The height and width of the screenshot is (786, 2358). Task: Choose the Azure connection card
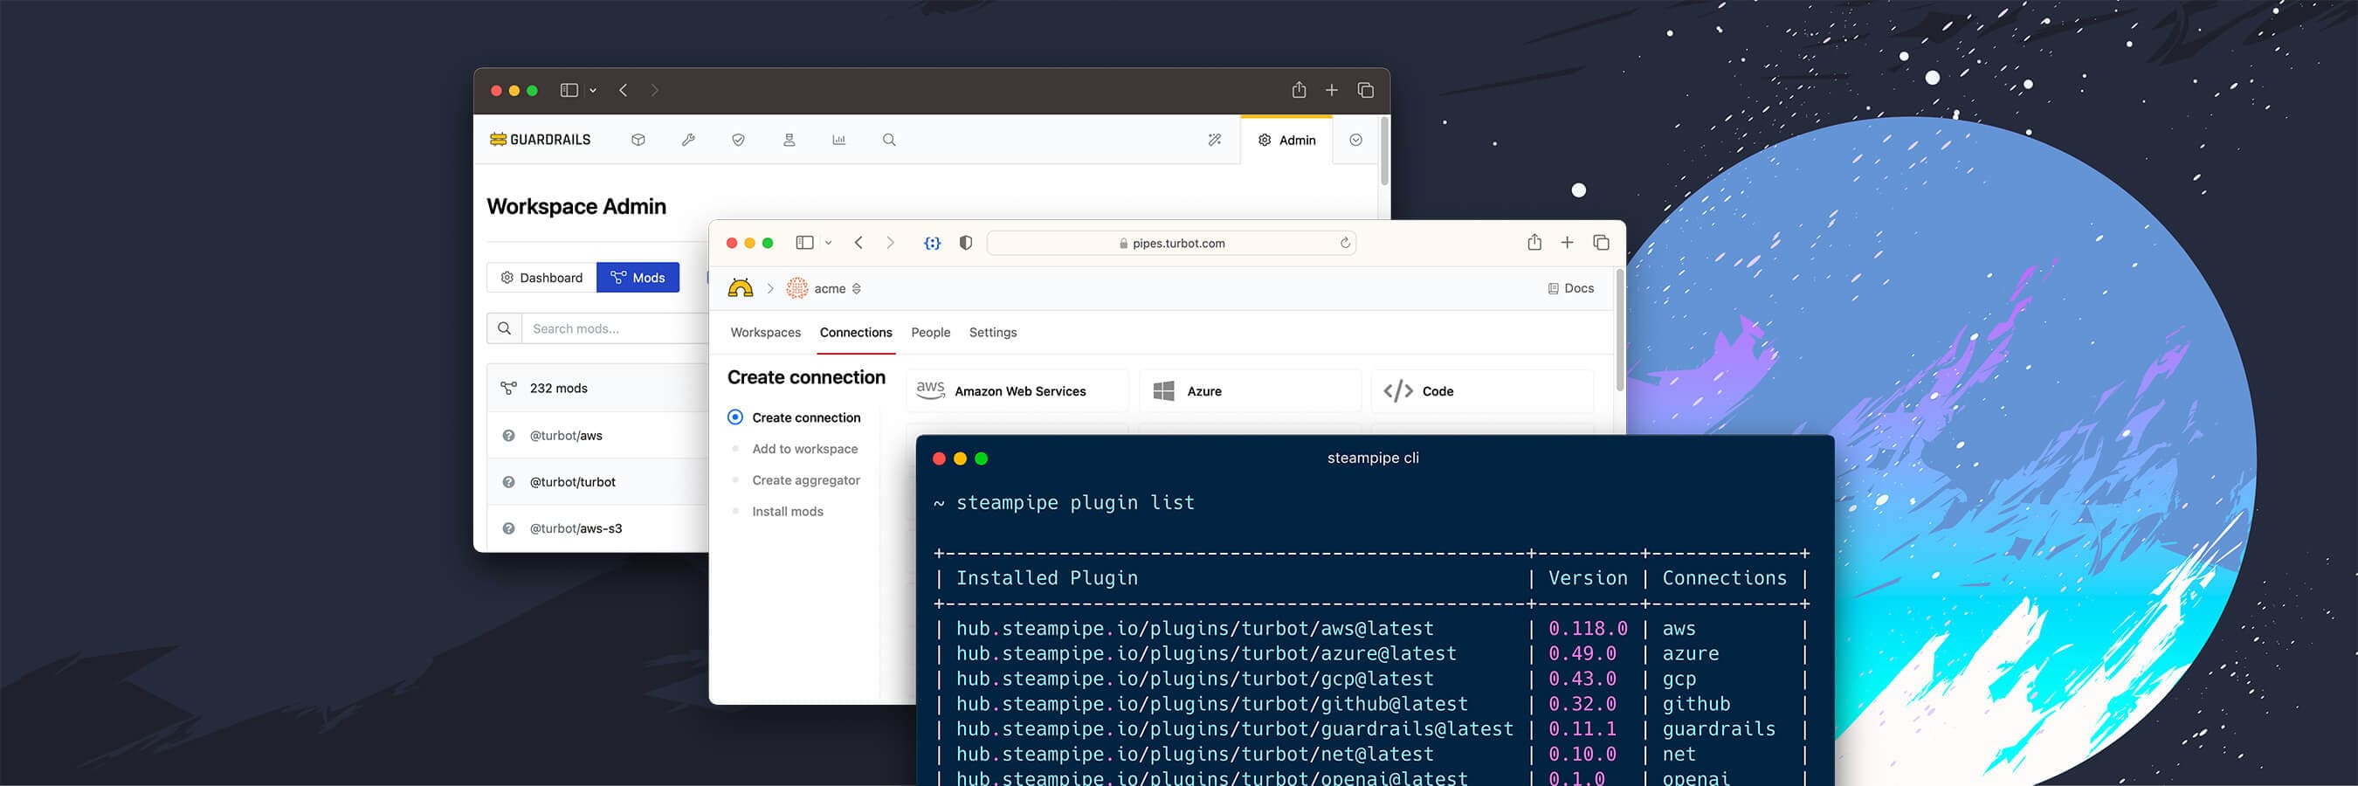coord(1250,390)
